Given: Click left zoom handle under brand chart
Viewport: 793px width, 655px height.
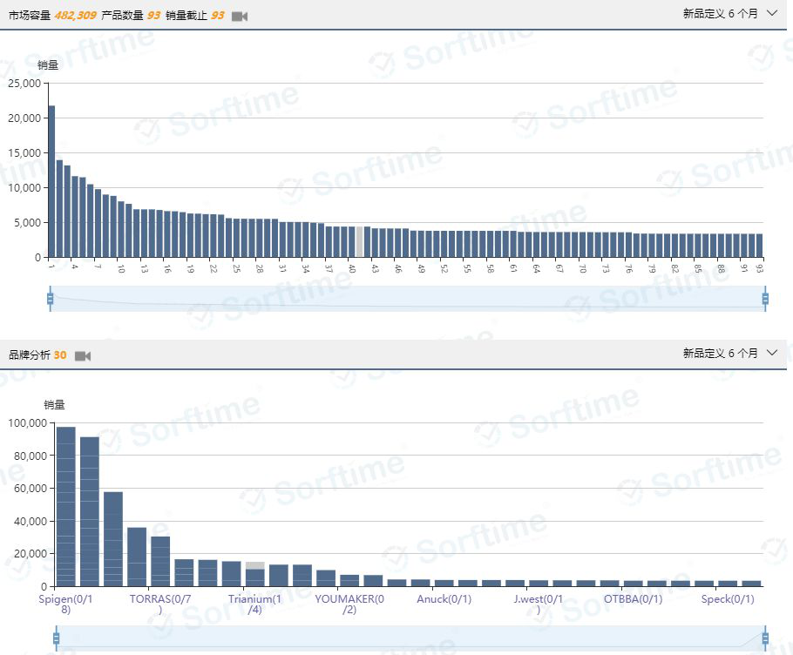Looking at the screenshot, I should tap(56, 638).
